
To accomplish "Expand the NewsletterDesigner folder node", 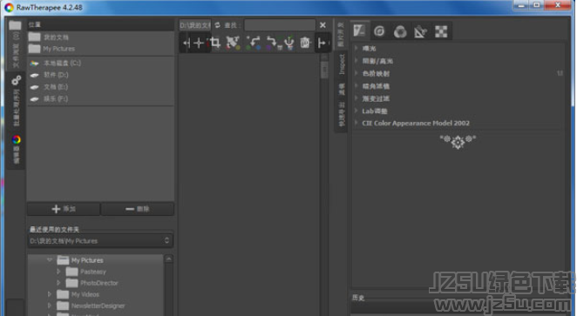I will pyautogui.click(x=50, y=306).
